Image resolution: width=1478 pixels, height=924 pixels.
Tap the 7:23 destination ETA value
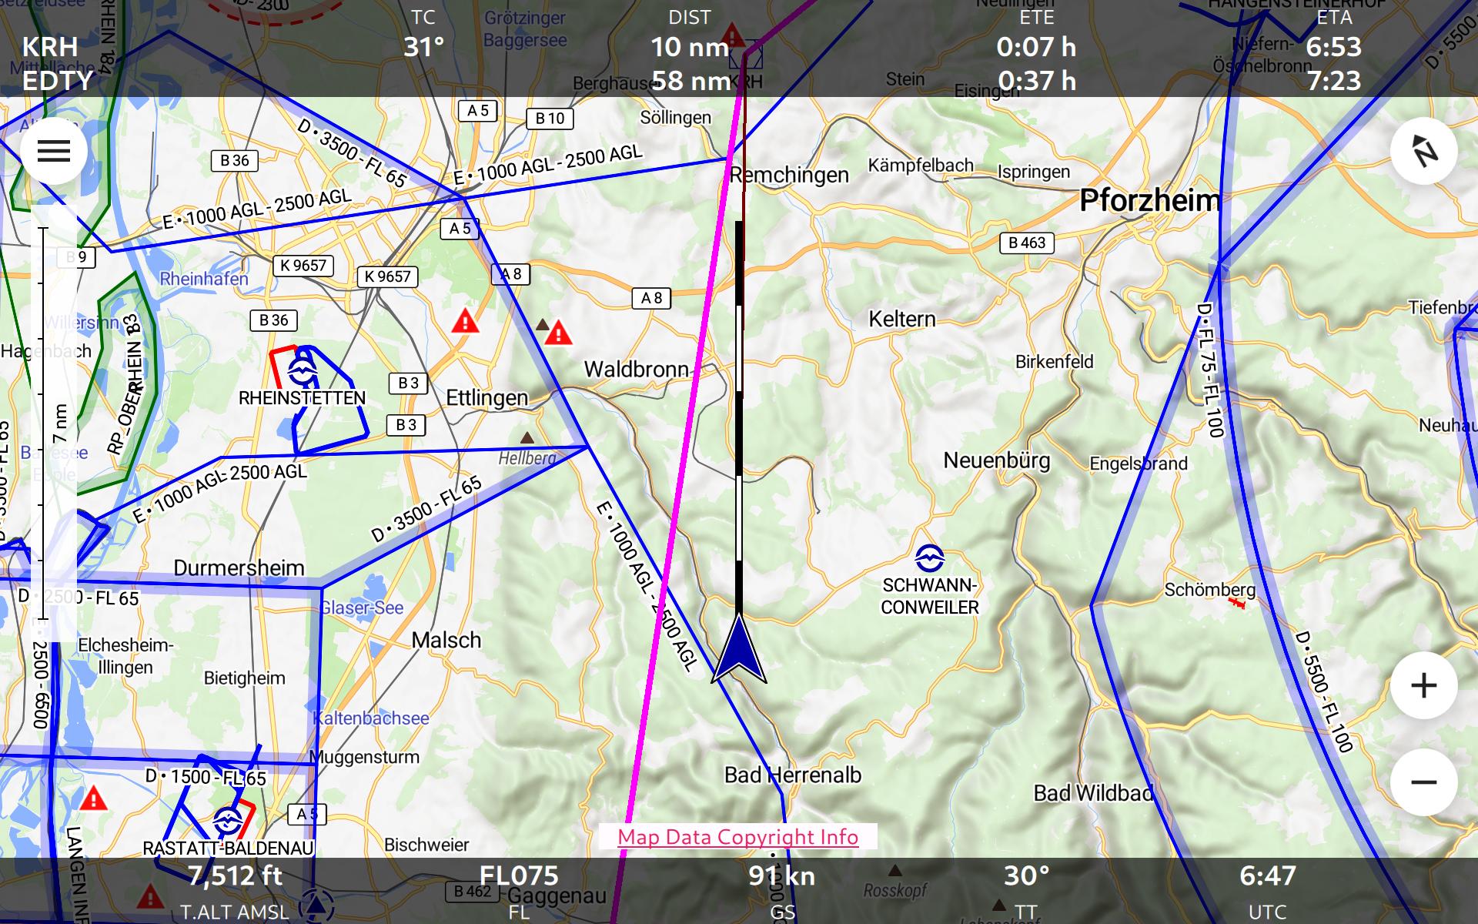coord(1334,81)
